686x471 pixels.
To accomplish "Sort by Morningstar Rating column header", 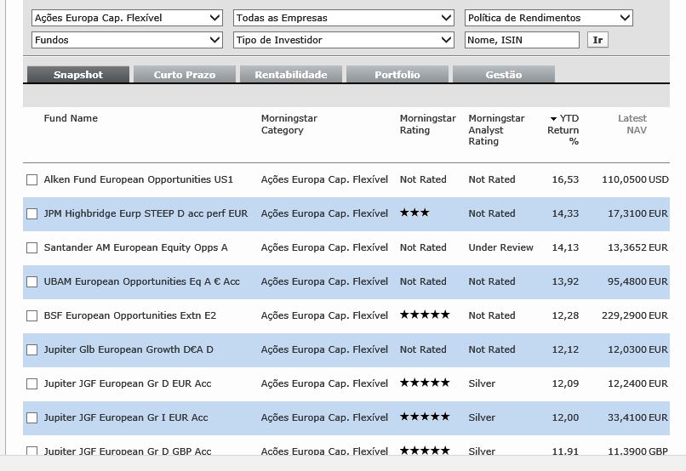I will pyautogui.click(x=427, y=124).
